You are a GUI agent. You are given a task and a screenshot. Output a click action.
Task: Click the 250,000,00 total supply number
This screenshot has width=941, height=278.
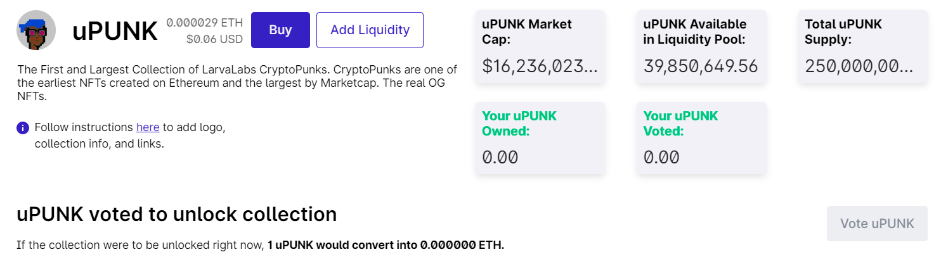tap(859, 66)
